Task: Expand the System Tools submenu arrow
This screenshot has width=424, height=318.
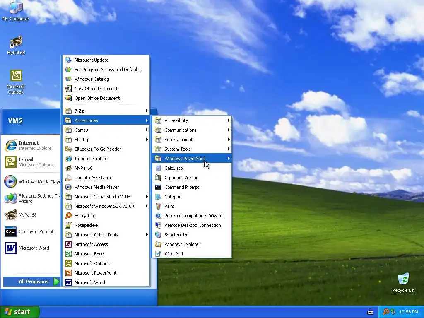Action: (x=229, y=149)
